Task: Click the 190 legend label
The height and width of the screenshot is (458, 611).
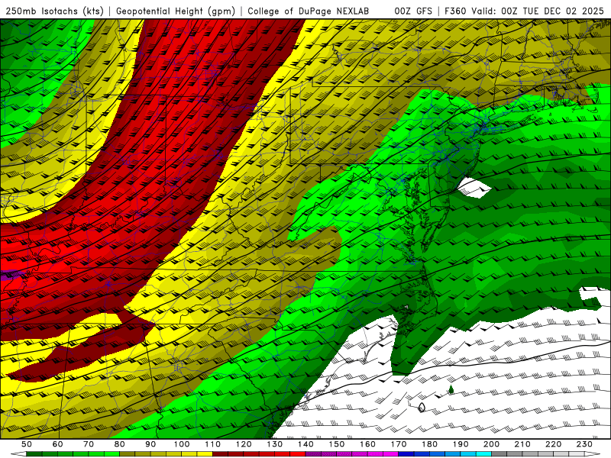Action: [x=461, y=444]
